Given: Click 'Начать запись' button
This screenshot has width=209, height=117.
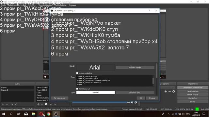Looking at the screenshot, I should [x=193, y=91].
